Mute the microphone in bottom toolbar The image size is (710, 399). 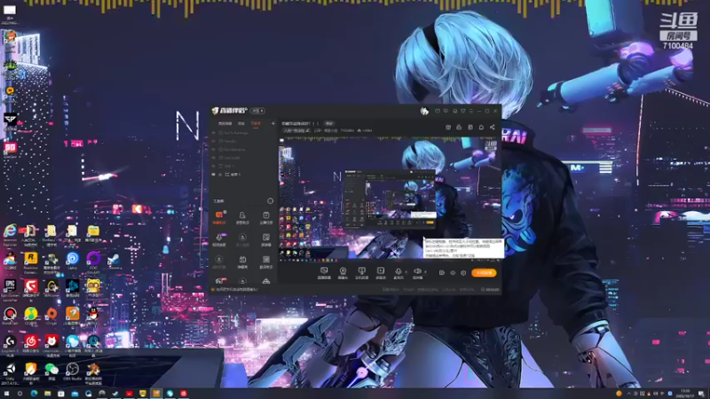tap(398, 271)
